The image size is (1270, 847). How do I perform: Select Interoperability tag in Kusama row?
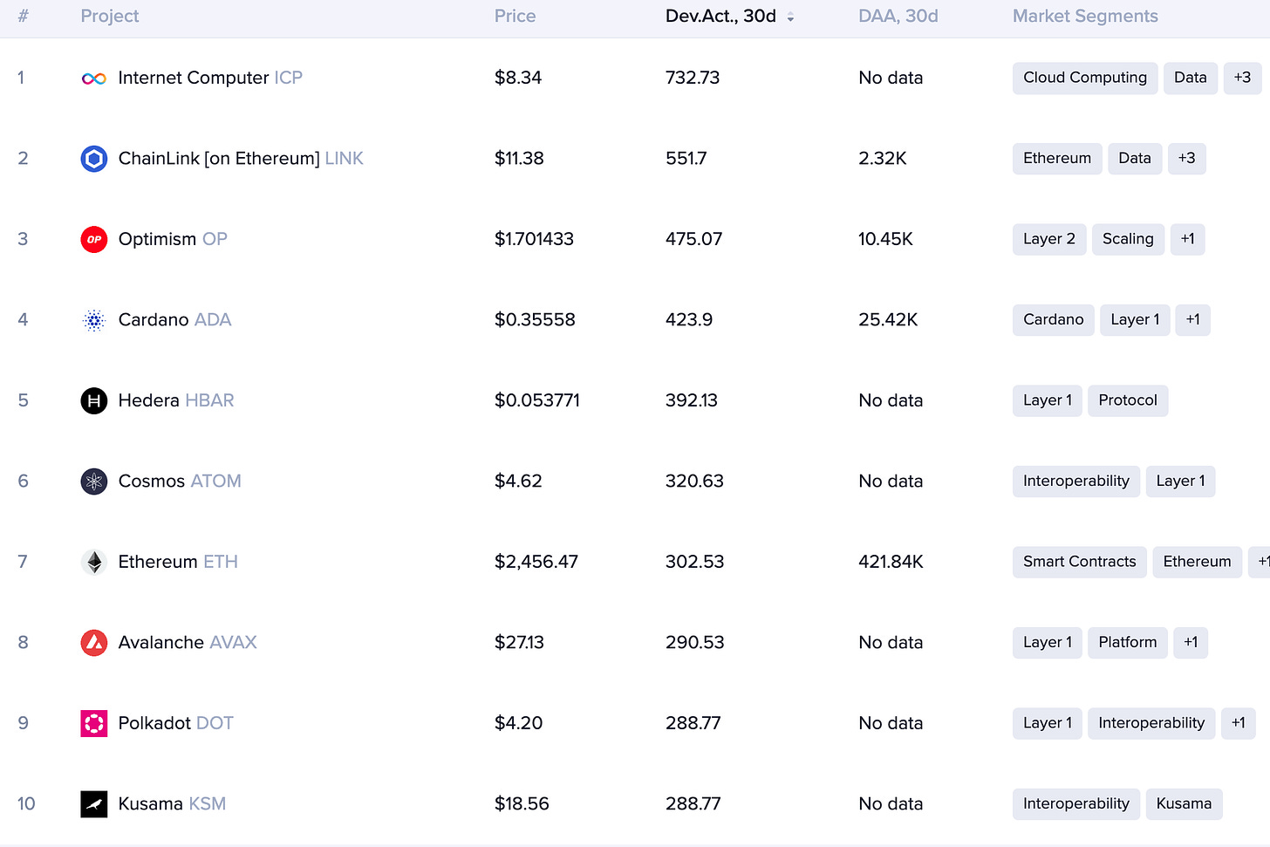pos(1076,804)
